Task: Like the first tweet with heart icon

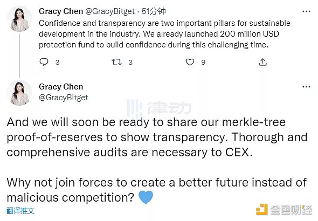Action: point(190,62)
